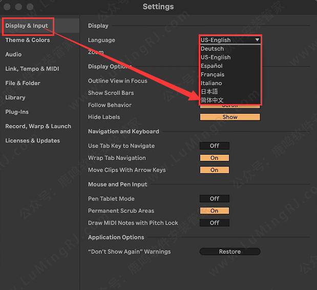Collapse the US-English language dropdown

pyautogui.click(x=230, y=40)
